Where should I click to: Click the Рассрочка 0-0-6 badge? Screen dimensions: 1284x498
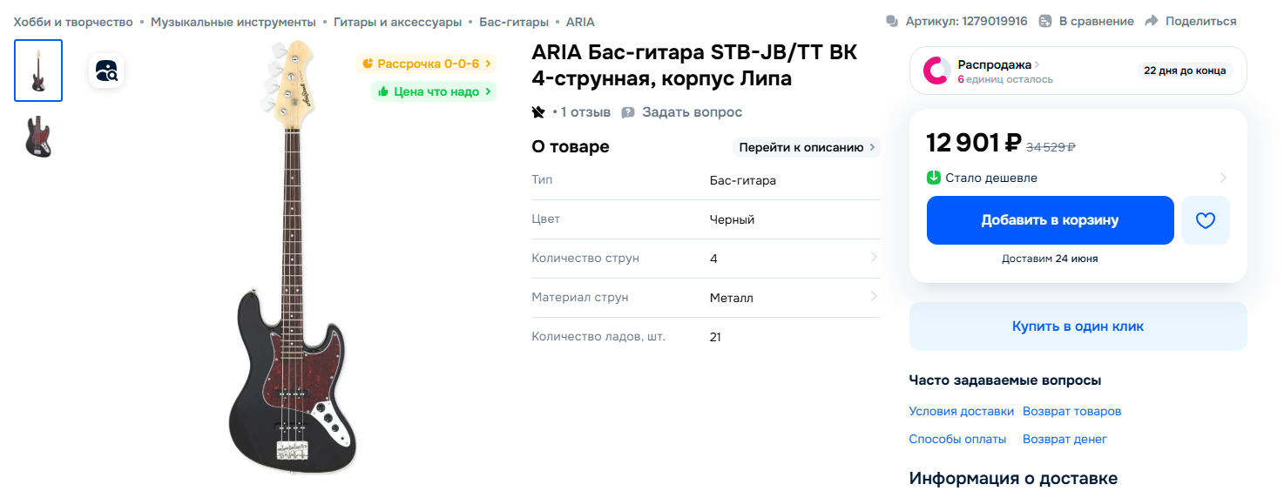(426, 64)
